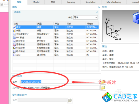Select the NX 钣金 template icon
139x104 pixels.
14,37
